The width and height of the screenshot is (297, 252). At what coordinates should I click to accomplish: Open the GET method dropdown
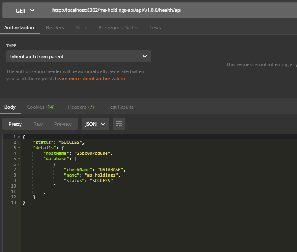point(25,10)
